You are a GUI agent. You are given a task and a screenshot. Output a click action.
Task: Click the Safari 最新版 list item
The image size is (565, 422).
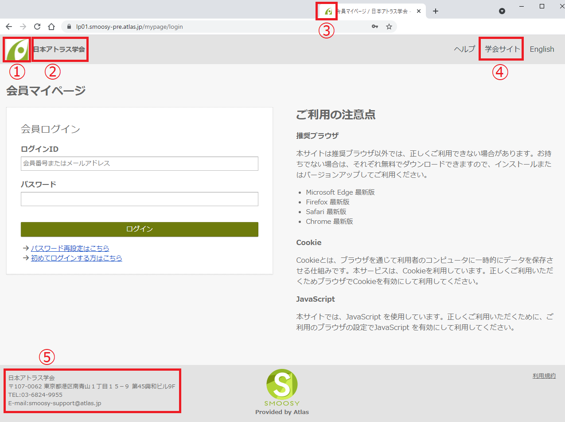tap(326, 211)
